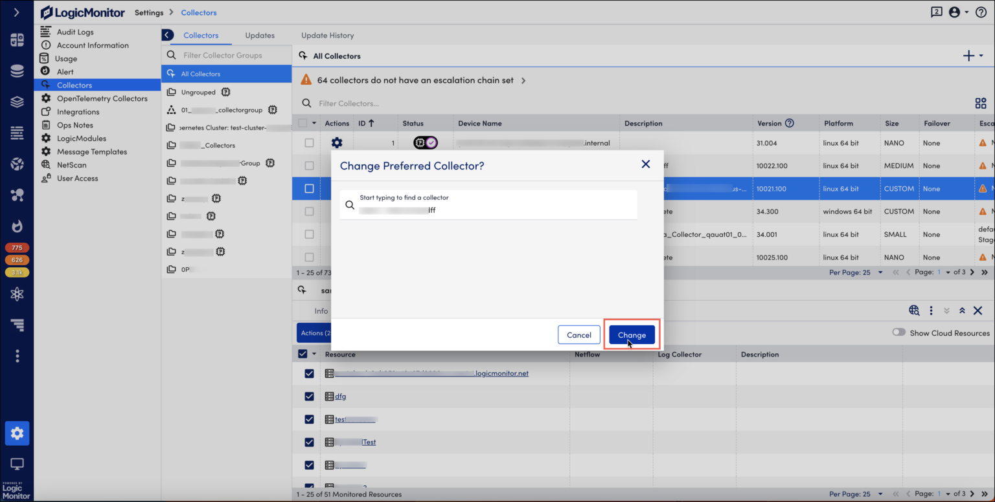
Task: Uncheck the dfg resource checkbox
Action: (x=309, y=396)
